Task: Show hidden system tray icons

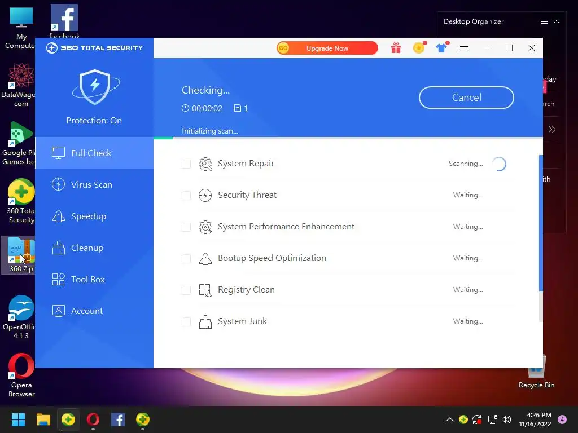Action: 450,419
